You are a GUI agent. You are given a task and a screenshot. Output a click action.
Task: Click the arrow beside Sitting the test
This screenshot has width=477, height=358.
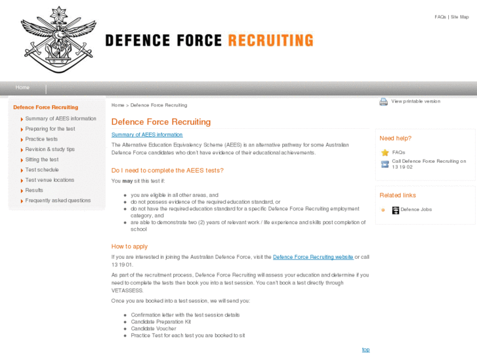[22, 160]
